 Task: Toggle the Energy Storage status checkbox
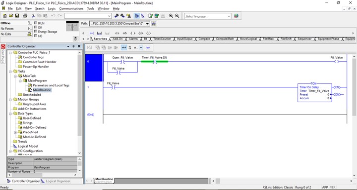coord(35,32)
